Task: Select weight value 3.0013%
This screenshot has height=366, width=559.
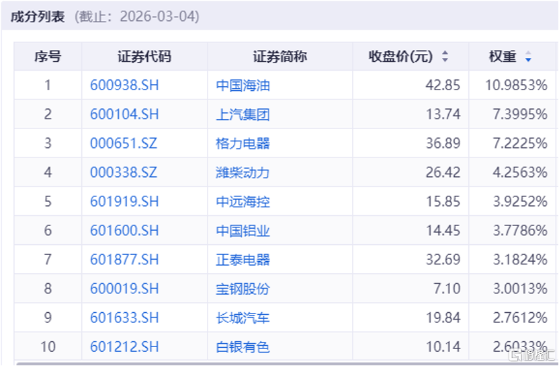Action: tap(520, 289)
